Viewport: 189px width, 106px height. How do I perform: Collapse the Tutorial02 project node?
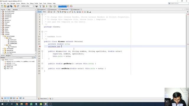click(x=1, y=34)
